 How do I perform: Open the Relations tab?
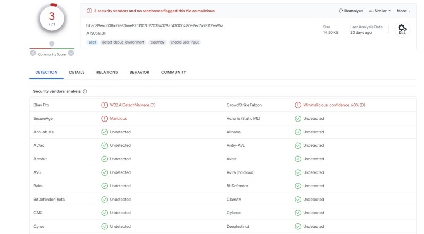coord(107,72)
